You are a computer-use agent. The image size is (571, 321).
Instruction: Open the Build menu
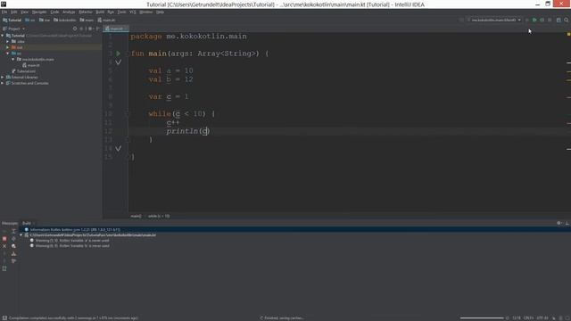100,12
